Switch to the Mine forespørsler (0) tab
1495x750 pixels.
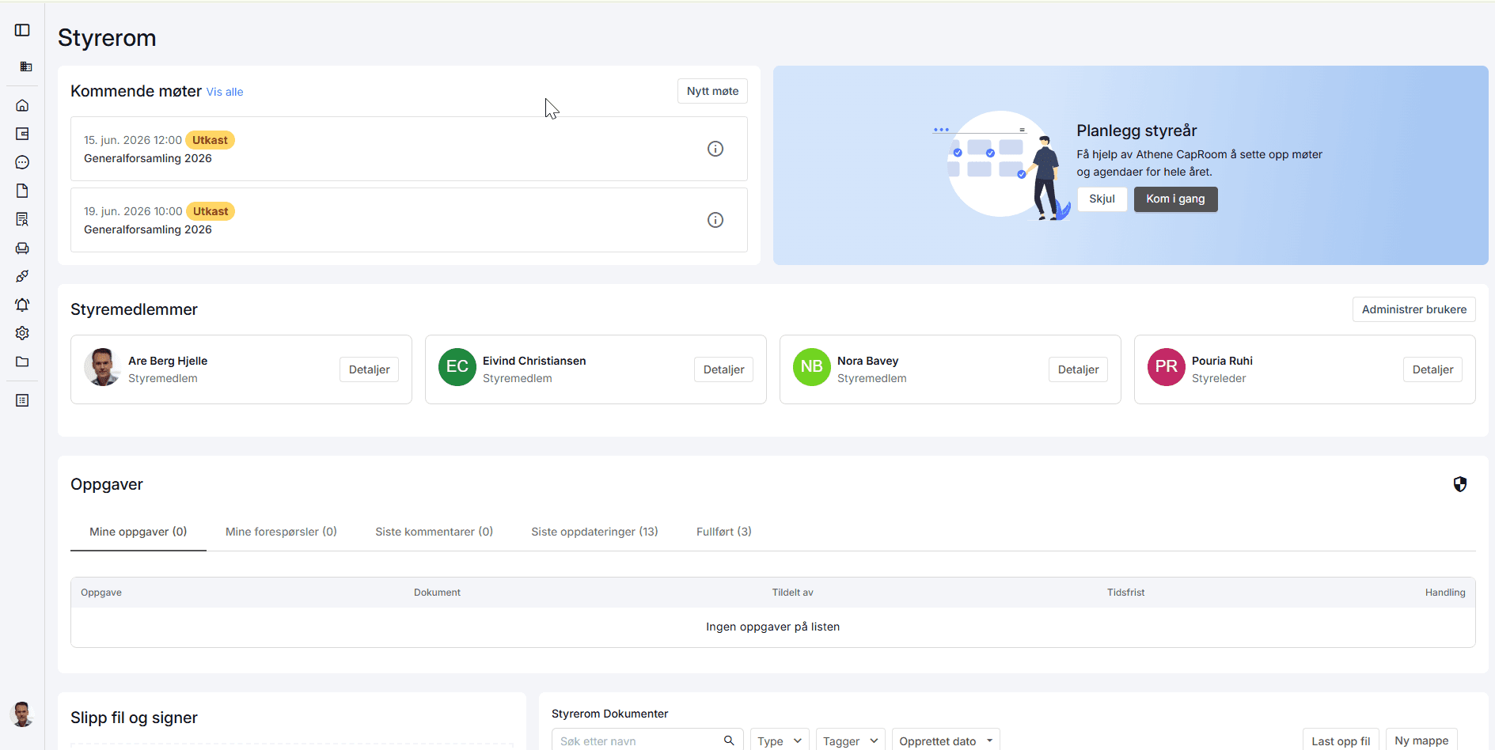[x=281, y=532]
